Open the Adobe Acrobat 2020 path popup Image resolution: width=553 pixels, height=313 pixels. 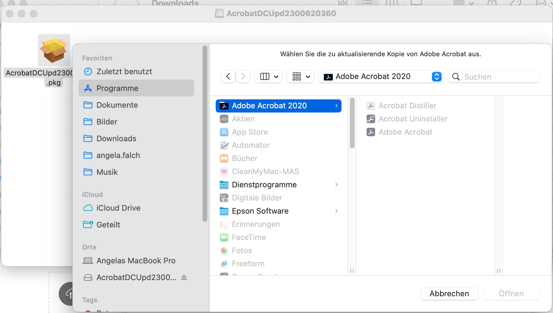380,77
